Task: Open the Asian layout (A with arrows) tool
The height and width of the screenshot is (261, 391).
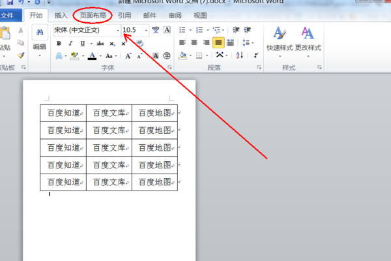Action: pyautogui.click(x=220, y=55)
